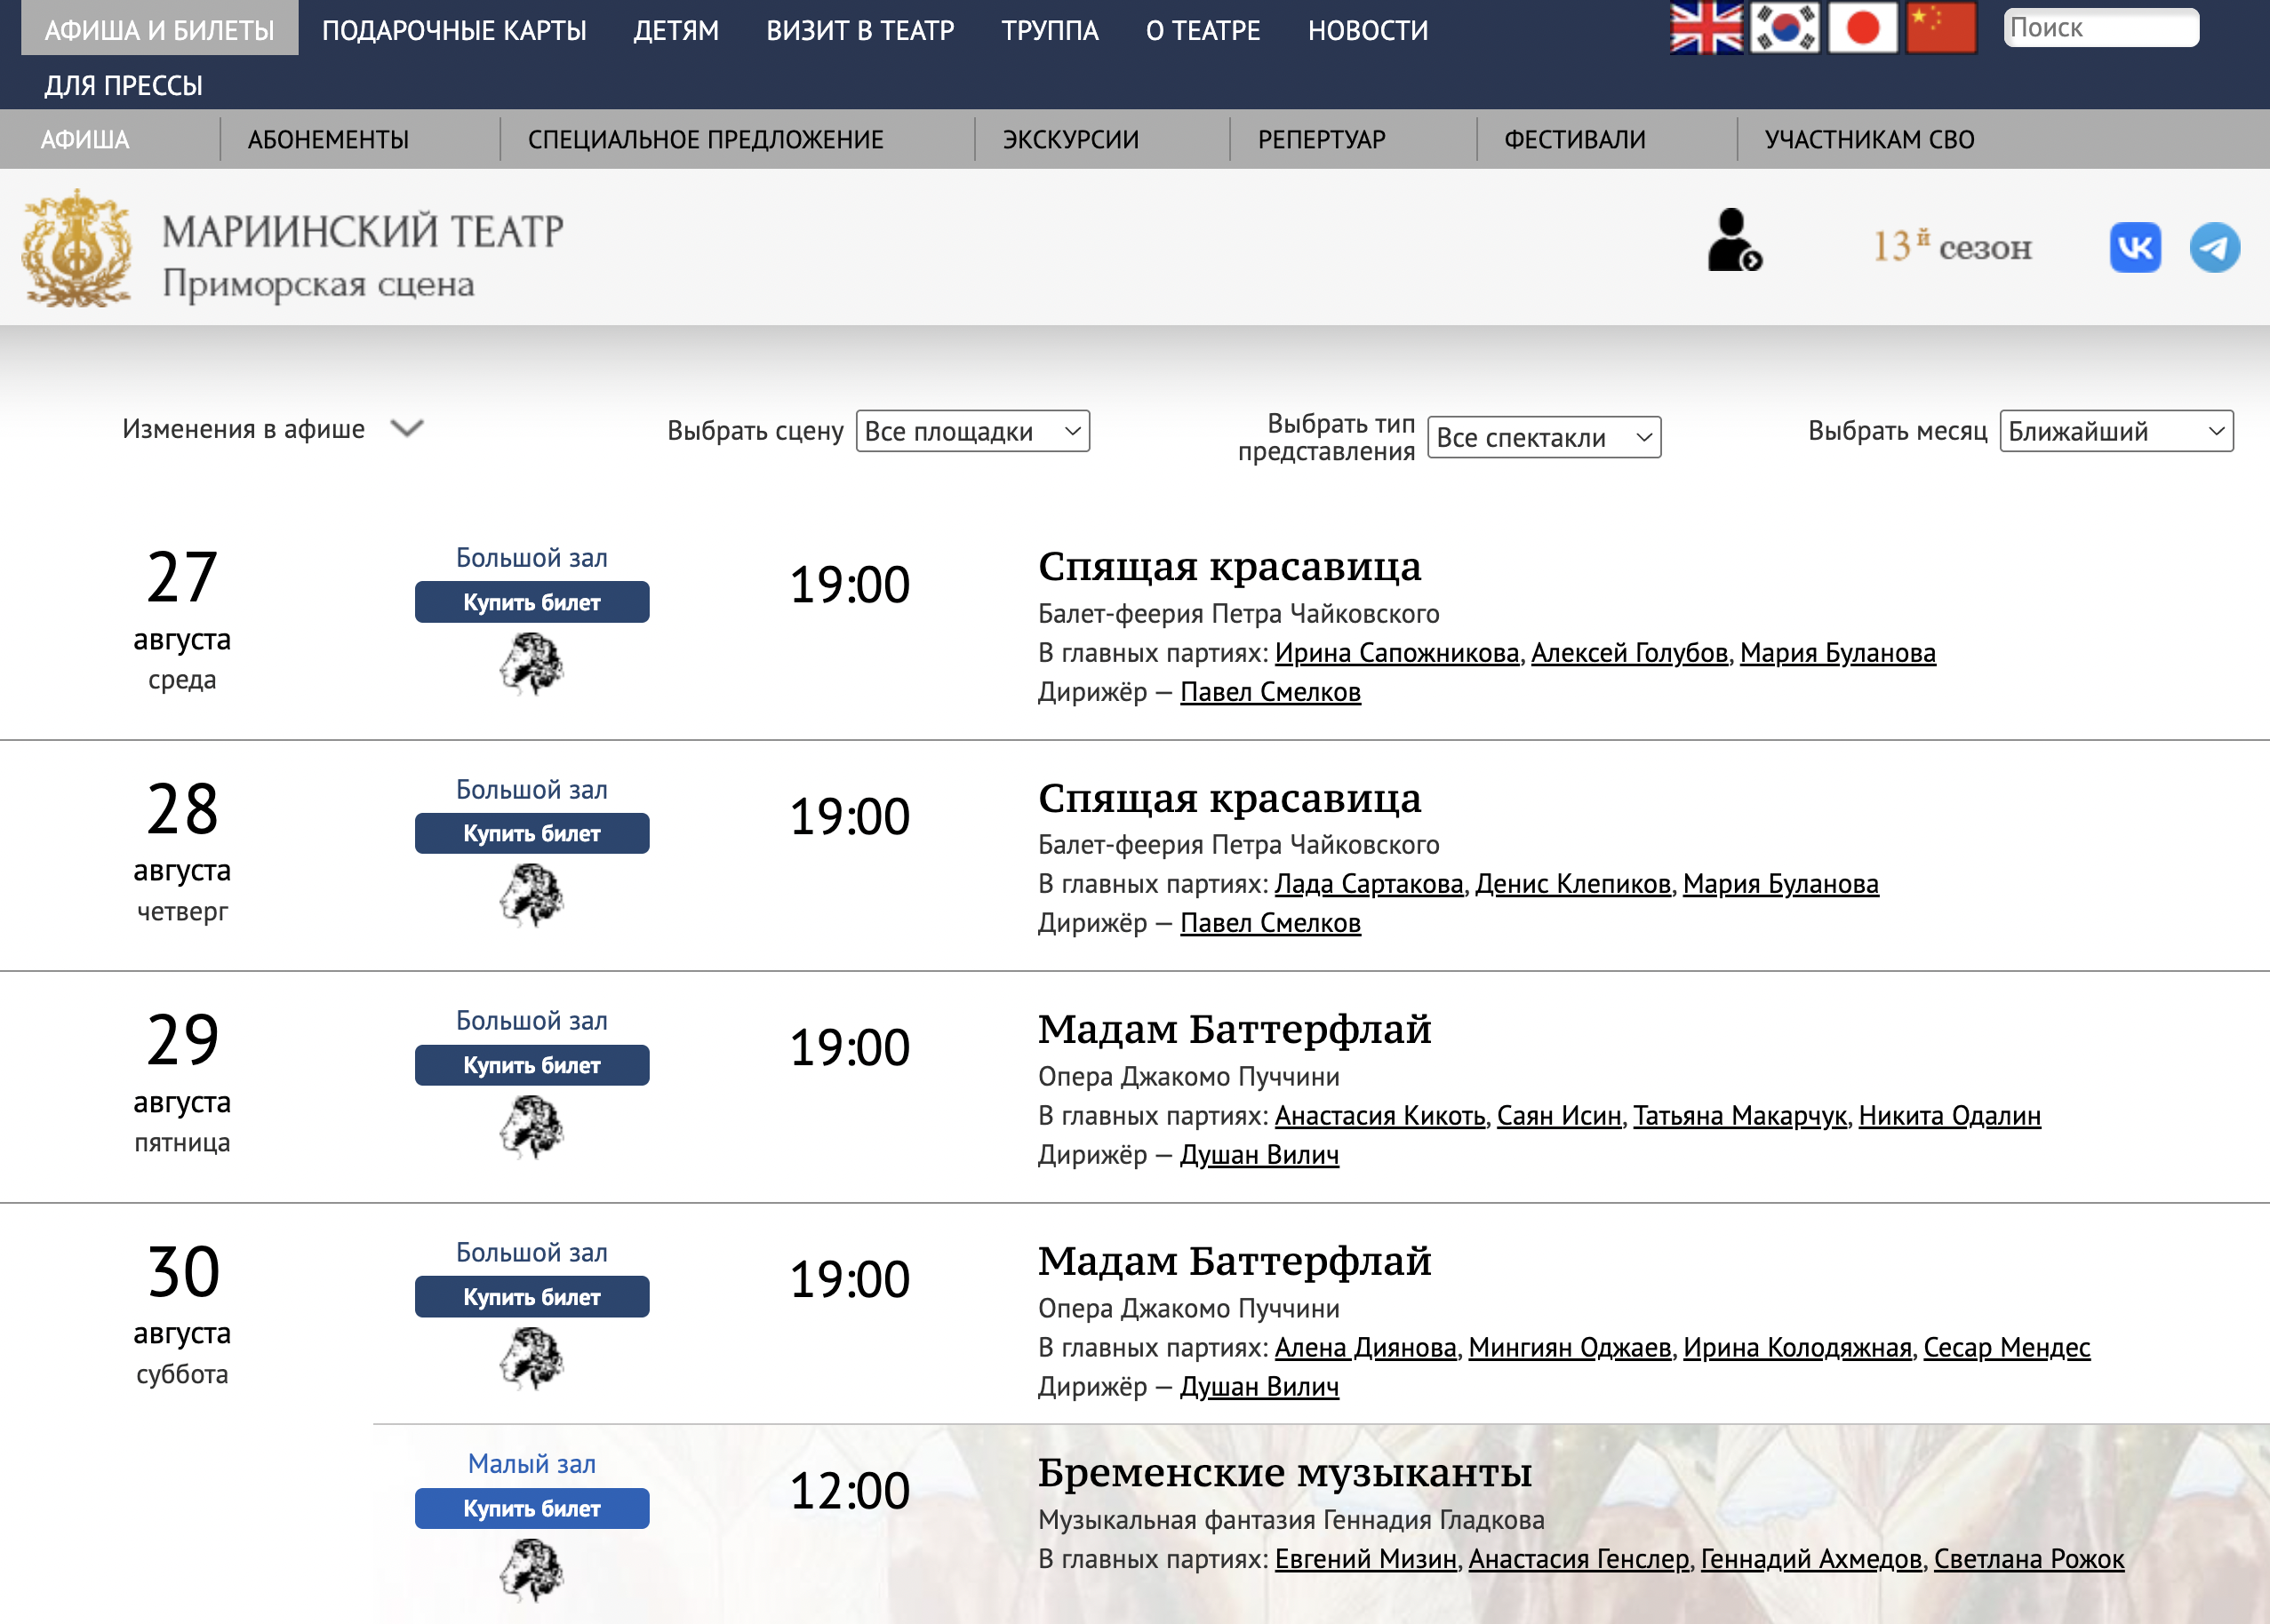Open Евгений Мизин performer link
This screenshot has width=2270, height=1624.
(x=1365, y=1559)
